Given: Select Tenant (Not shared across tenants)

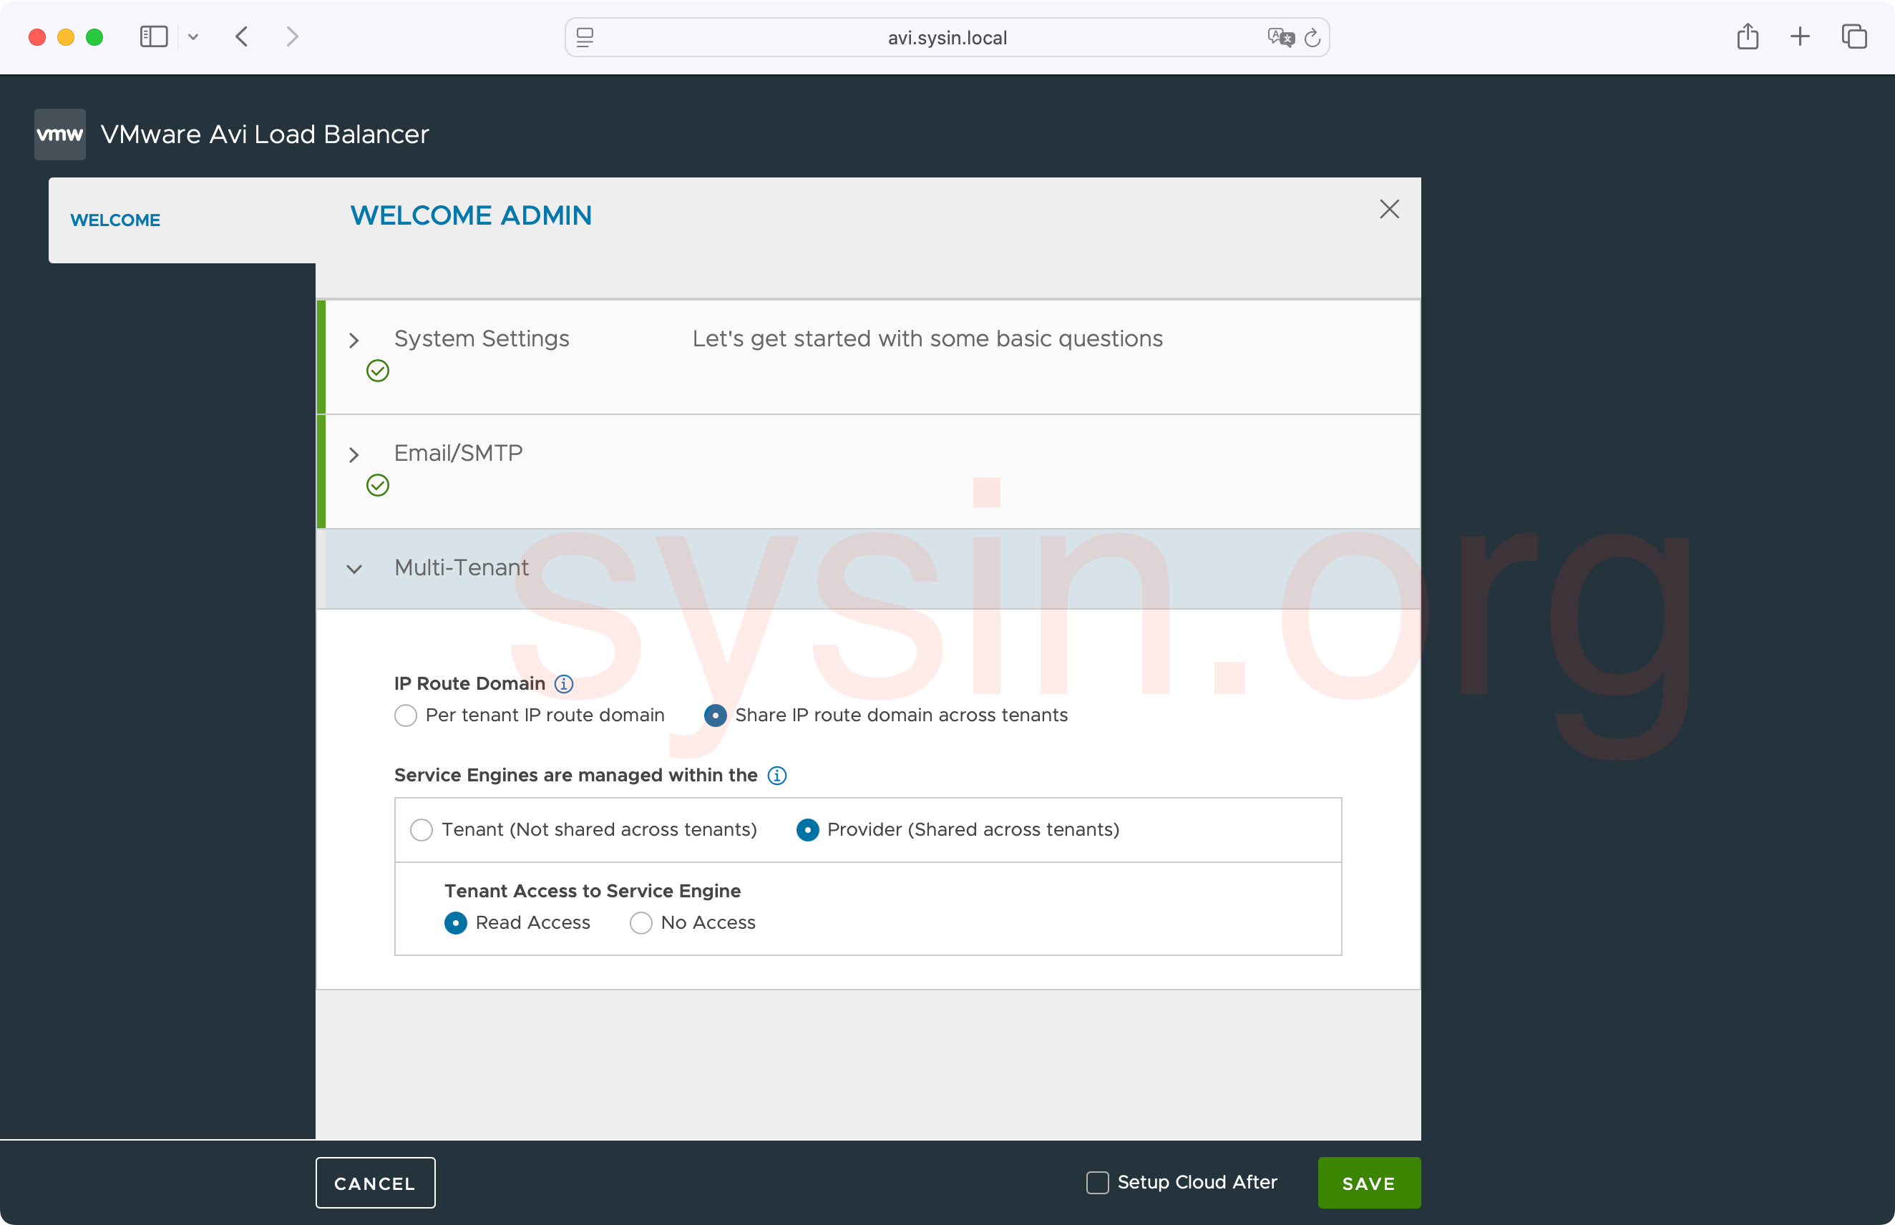Looking at the screenshot, I should click(422, 829).
